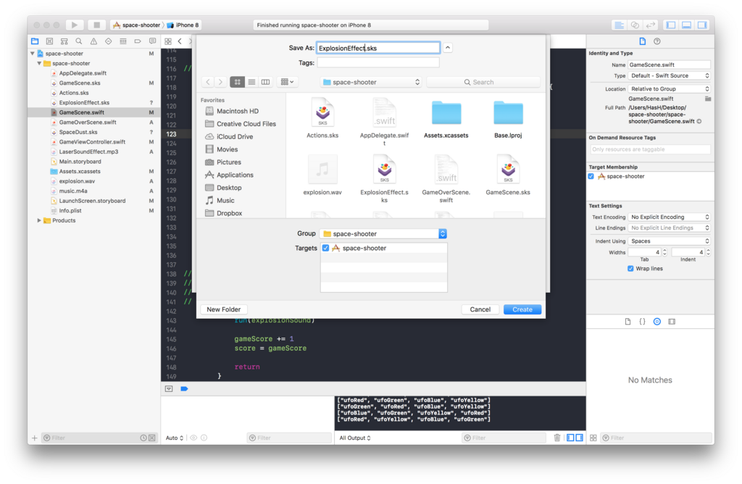The width and height of the screenshot is (742, 484).
Task: Open the Project navigator folder icon
Action: pos(35,41)
